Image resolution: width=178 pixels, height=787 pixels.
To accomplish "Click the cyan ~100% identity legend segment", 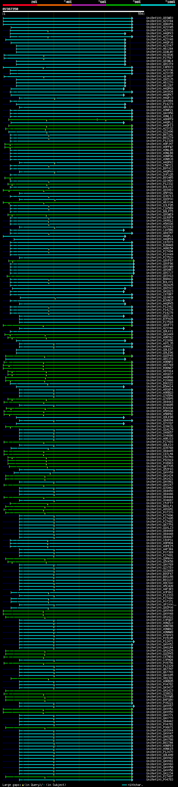I will [158, 5].
